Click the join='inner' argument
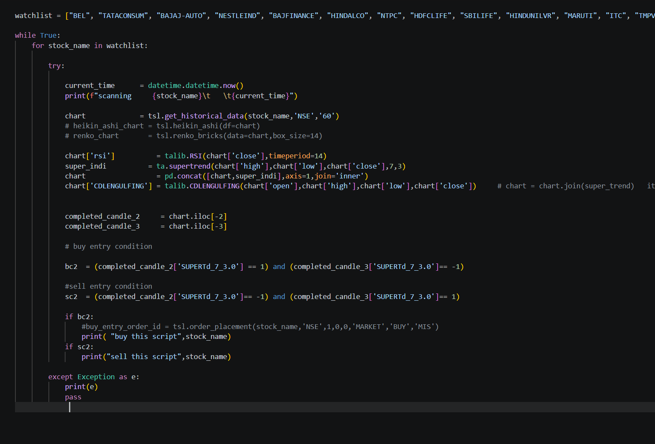This screenshot has height=444, width=655. coord(340,176)
